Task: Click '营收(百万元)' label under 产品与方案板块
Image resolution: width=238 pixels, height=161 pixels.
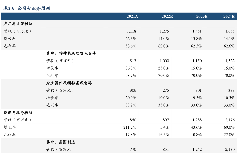Action: [x=17, y=31]
